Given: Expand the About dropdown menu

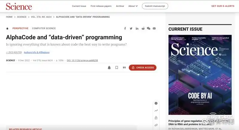Looking at the screenshot, I should pyautogui.click(x=133, y=6).
